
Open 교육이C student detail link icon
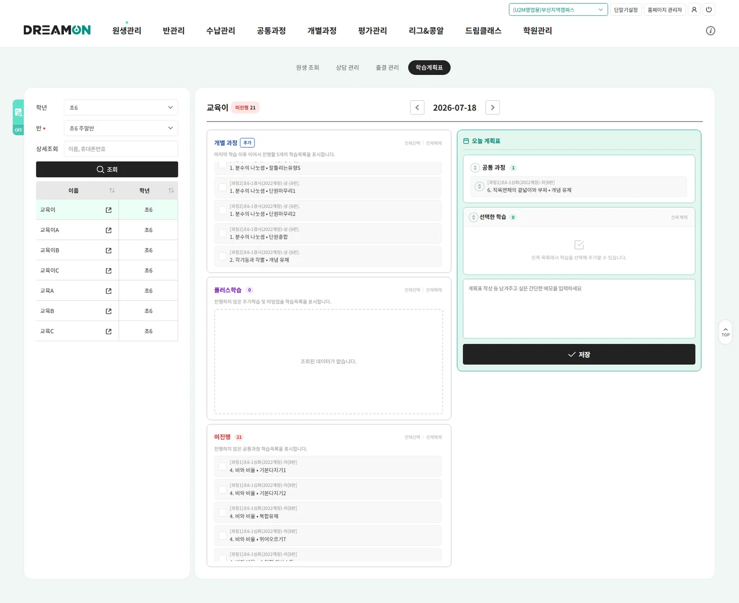[109, 271]
